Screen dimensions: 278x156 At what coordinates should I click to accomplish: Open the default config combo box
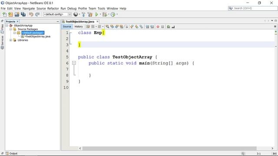click(x=57, y=14)
